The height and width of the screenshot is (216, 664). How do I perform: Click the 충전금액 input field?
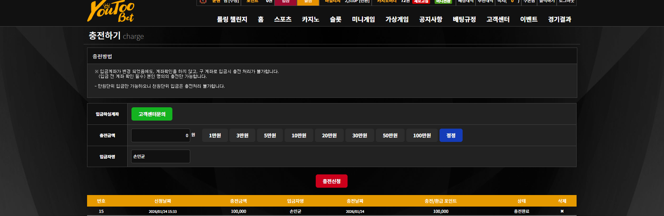point(160,135)
